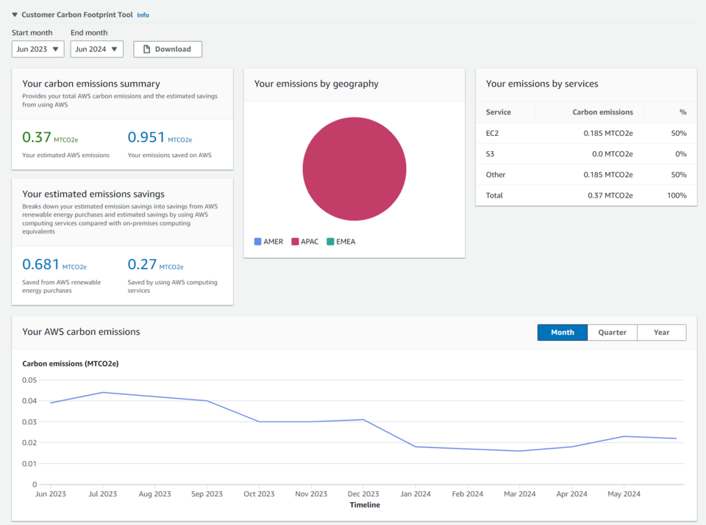Collapse the Customer Carbon Footprint Tool section

tap(15, 15)
